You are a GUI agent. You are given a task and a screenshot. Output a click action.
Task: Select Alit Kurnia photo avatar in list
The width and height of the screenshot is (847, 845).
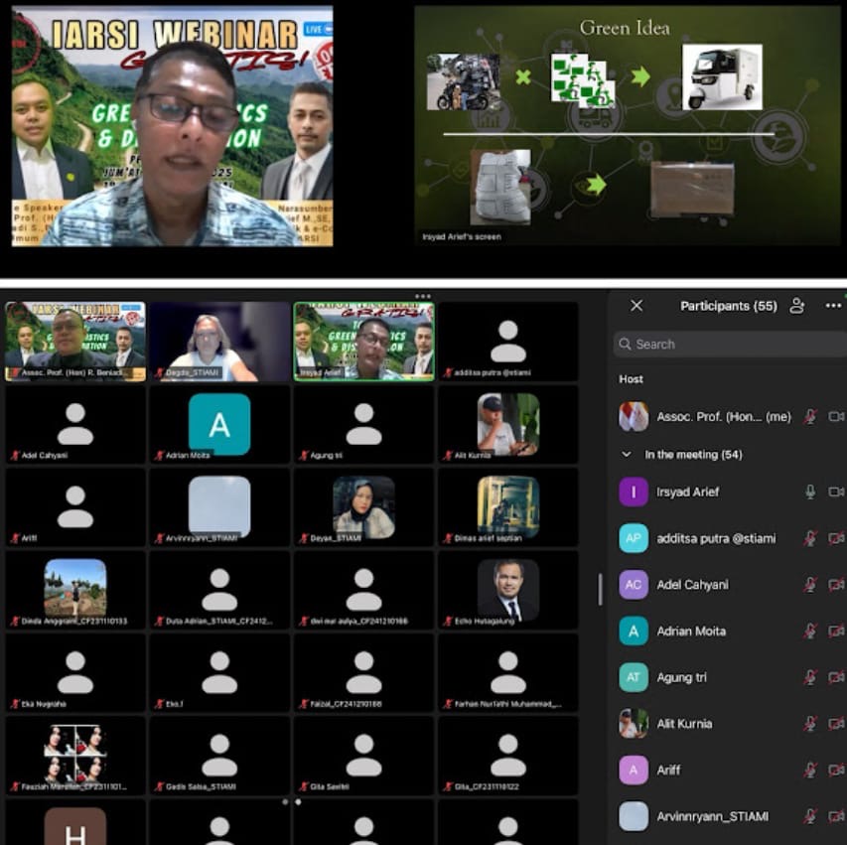point(634,724)
